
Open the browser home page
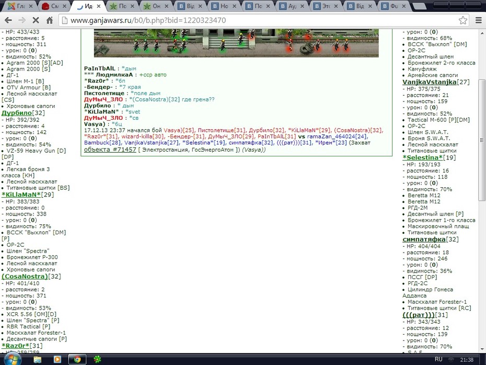click(50, 20)
